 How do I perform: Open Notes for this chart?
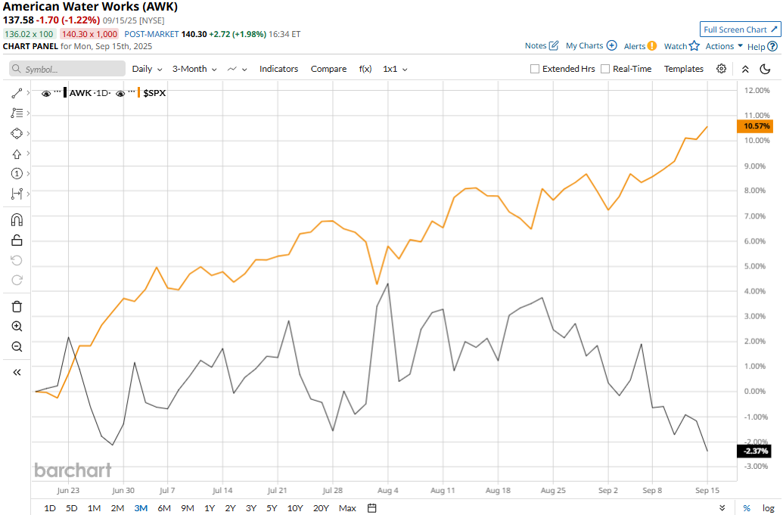[x=542, y=45]
